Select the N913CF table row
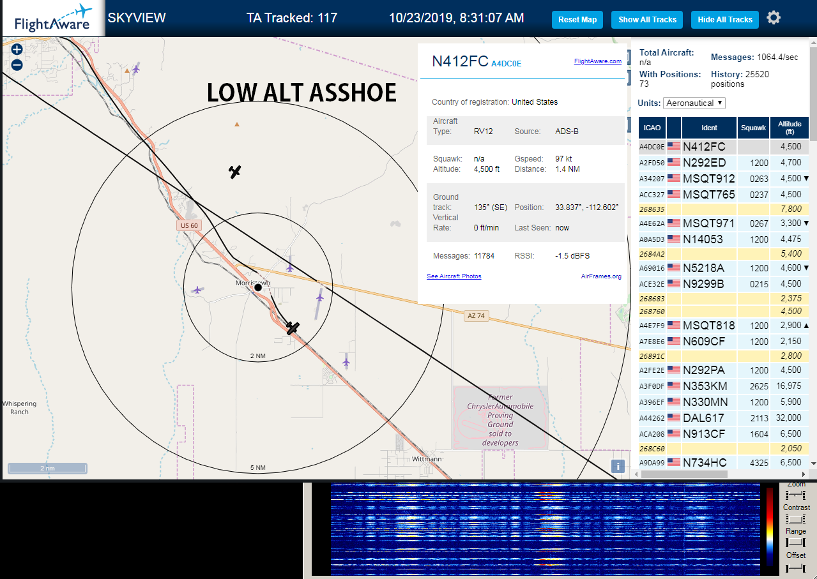The height and width of the screenshot is (579, 817). (x=724, y=434)
